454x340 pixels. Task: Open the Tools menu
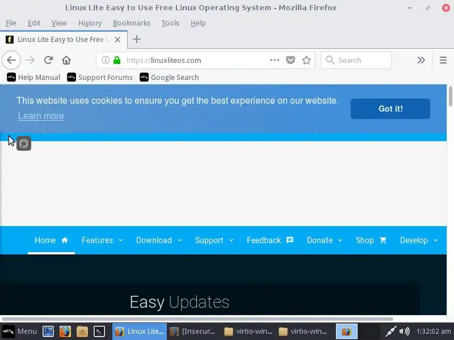[170, 23]
